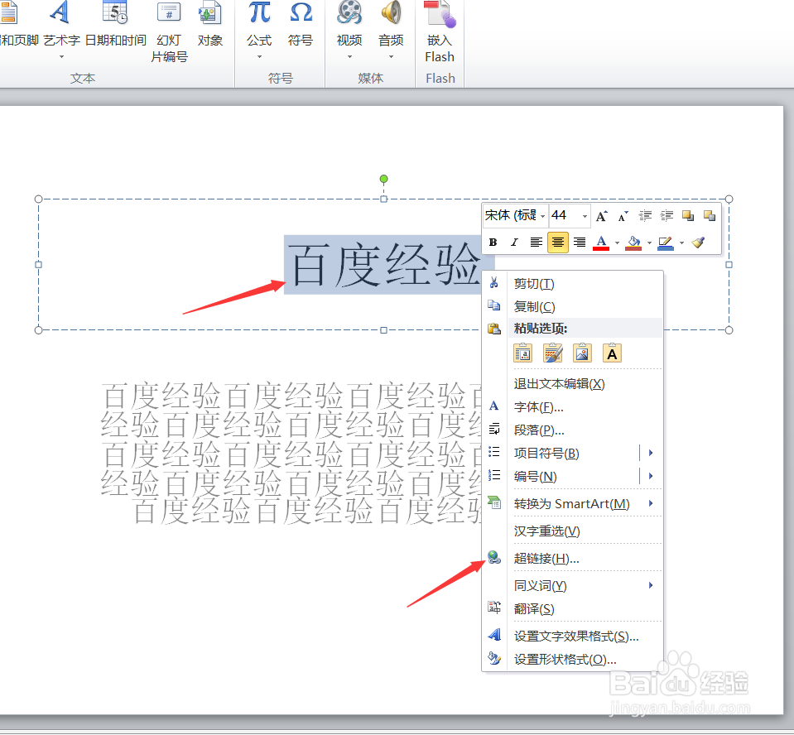Insert slide number (幻灯片编号)

(x=169, y=31)
